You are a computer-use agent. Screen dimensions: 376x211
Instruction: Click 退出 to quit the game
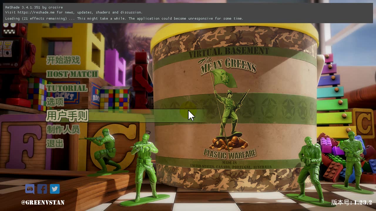[55, 143]
